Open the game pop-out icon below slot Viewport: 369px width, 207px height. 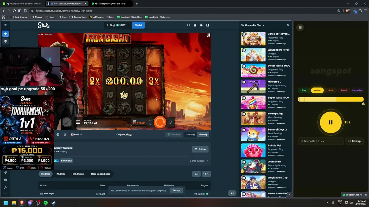[x=65, y=135]
